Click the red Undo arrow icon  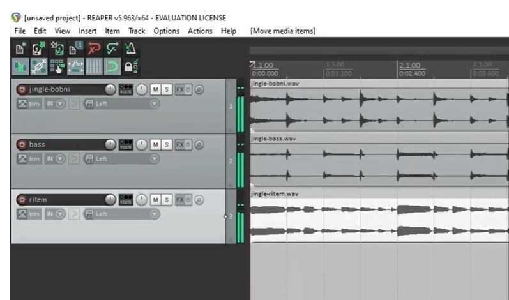94,49
